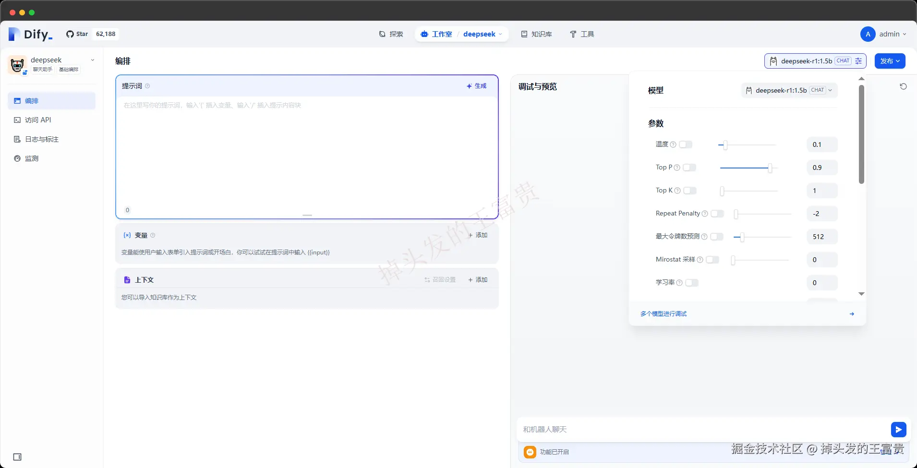Click the help icon next to 温度
The width and height of the screenshot is (917, 468).
(x=673, y=144)
